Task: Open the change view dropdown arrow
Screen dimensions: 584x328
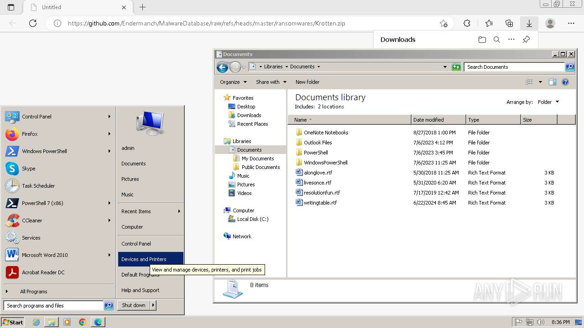Action: pos(540,82)
